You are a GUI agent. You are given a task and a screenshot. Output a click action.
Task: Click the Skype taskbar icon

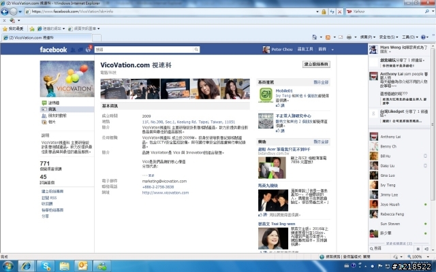[x=46, y=267]
